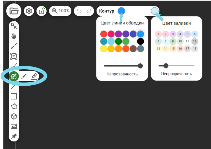Open the fill color picker in Контур
Image resolution: width=211 pixels, height=149 pixels.
pyautogui.click(x=154, y=11)
